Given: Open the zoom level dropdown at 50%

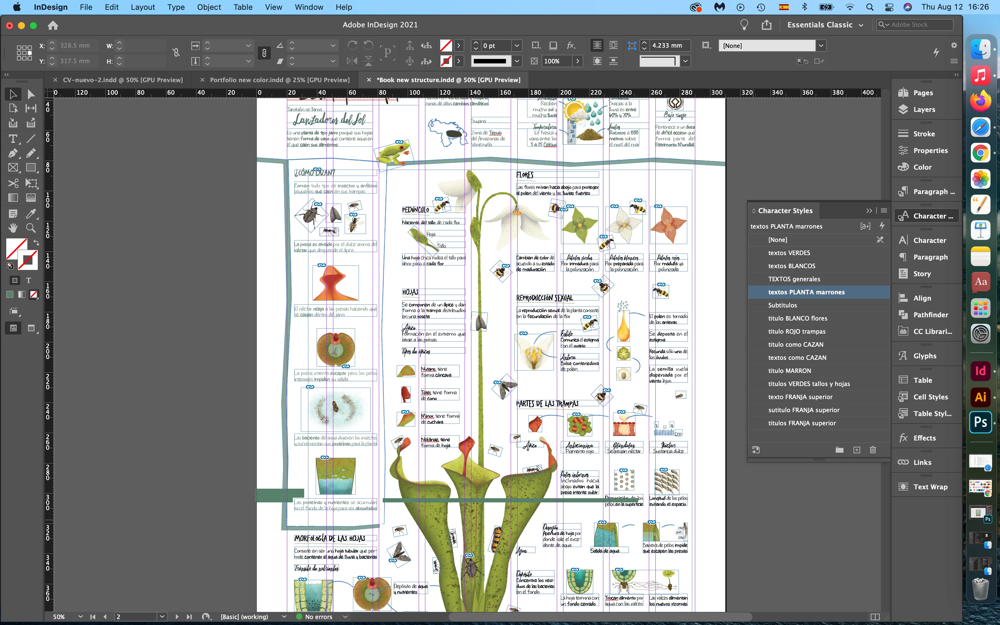Looking at the screenshot, I should [x=80, y=616].
